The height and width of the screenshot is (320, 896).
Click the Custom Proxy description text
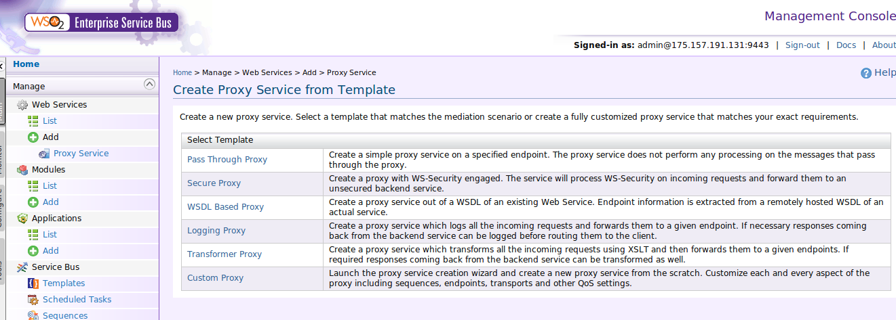click(x=599, y=278)
